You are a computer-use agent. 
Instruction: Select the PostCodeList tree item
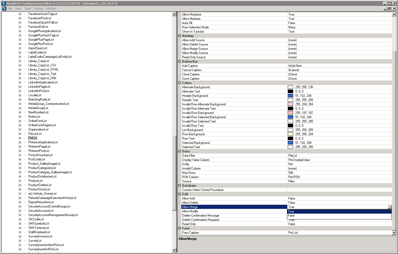point(37,159)
